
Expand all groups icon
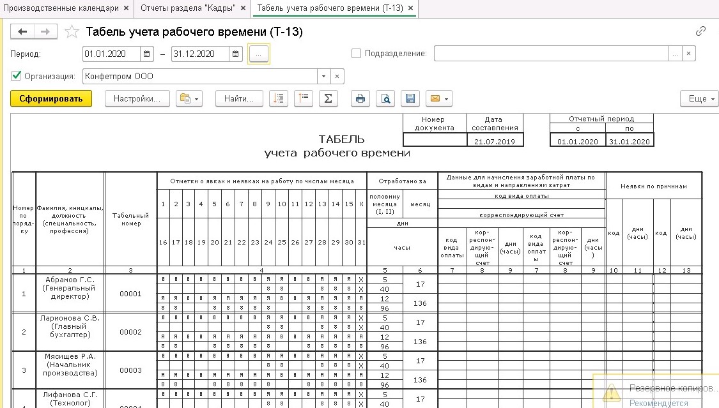[x=279, y=98]
